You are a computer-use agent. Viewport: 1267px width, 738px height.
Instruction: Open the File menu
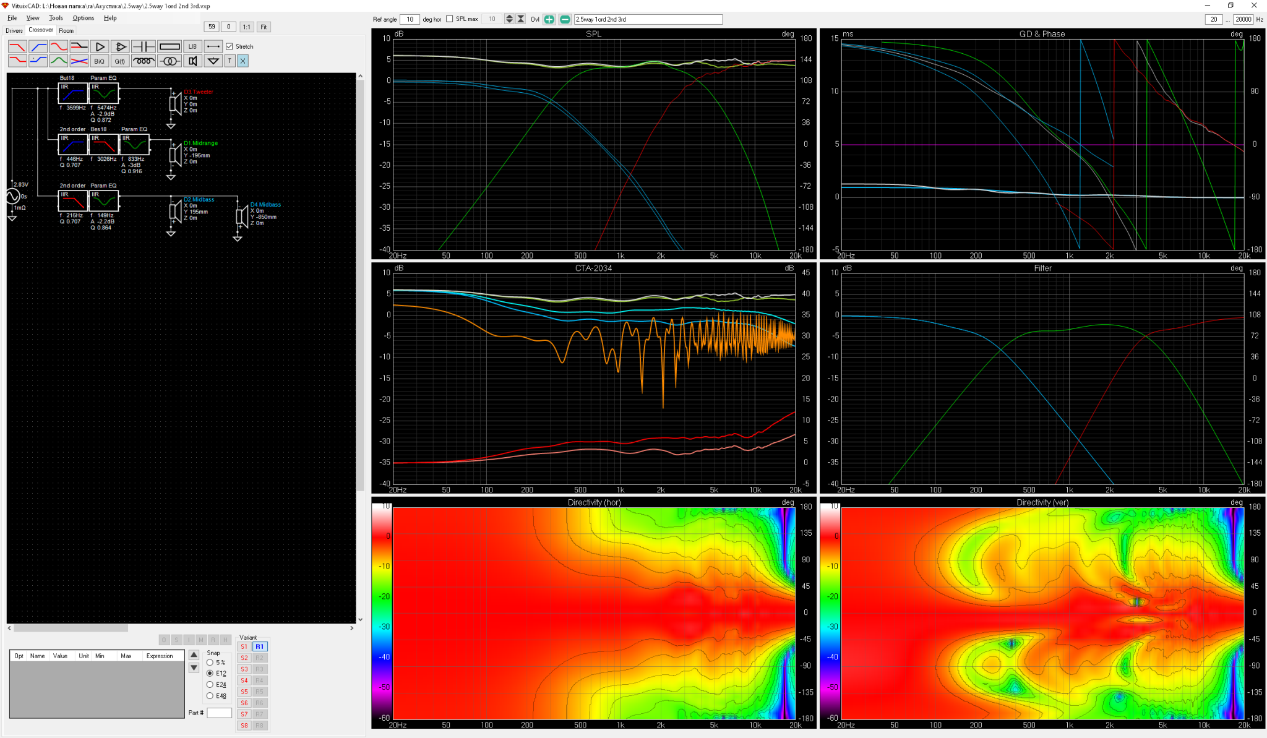[12, 18]
